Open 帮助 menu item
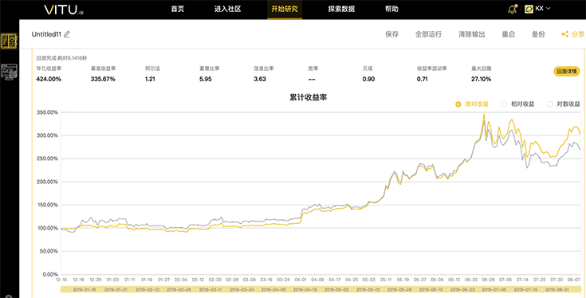586x298 pixels. [x=391, y=9]
